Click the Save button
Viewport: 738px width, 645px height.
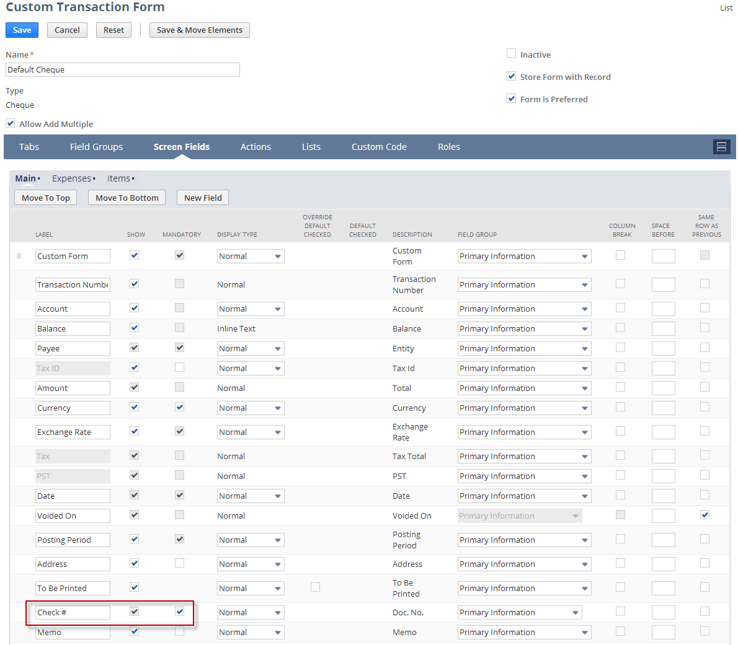(x=22, y=30)
